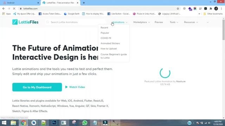Click the Watch Video link

[75, 87]
